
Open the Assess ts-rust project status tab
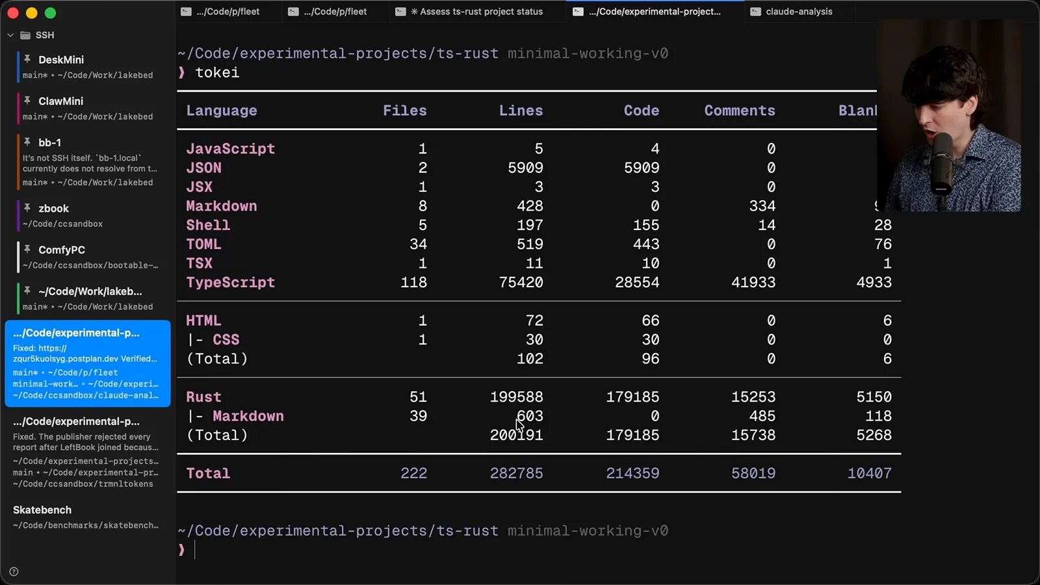point(478,12)
